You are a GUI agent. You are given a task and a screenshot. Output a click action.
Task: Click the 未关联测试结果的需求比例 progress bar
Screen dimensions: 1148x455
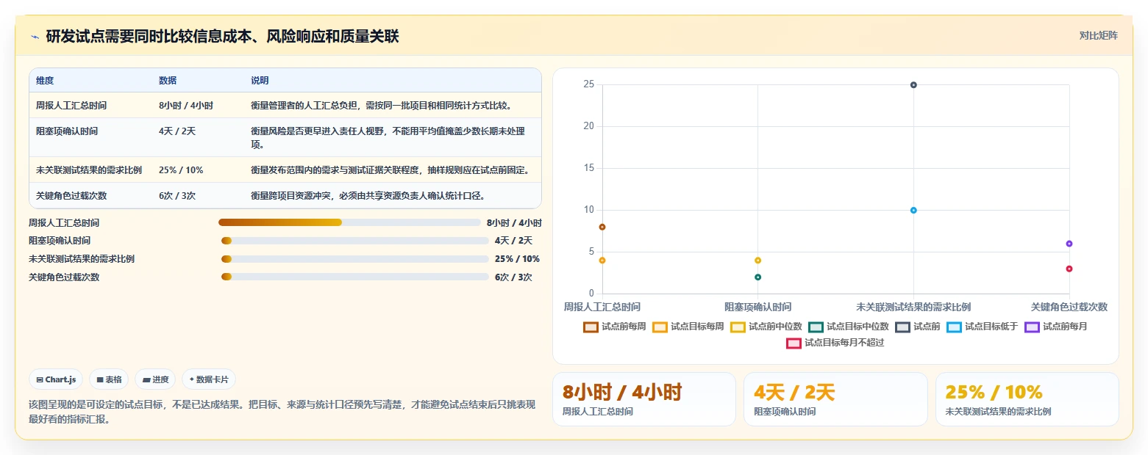click(354, 259)
